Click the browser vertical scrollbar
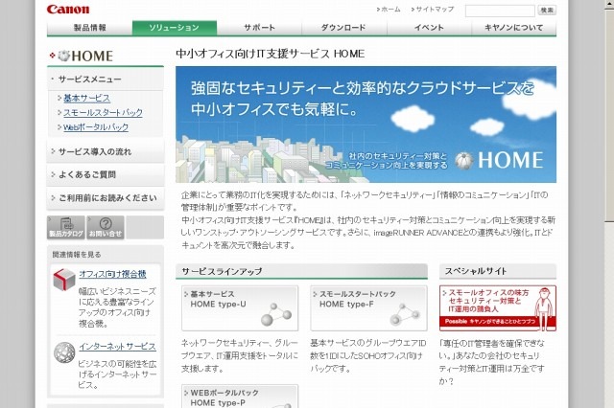 coord(609,204)
